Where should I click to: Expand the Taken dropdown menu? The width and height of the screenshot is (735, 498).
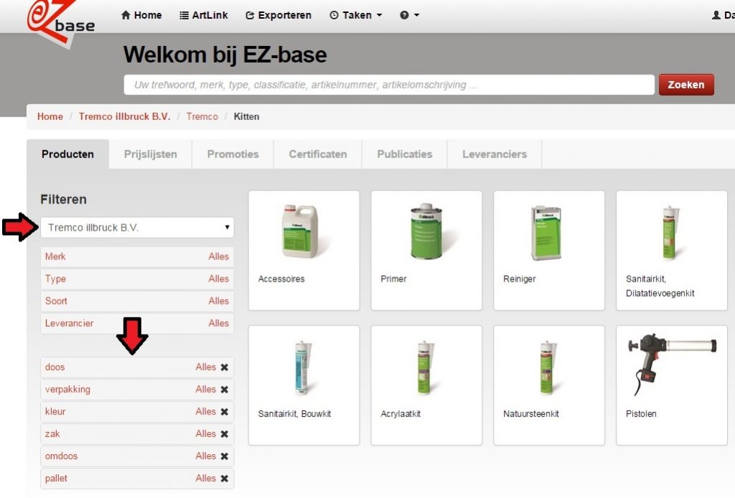(x=356, y=15)
